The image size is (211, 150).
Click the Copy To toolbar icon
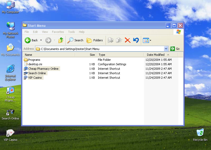click(119, 40)
